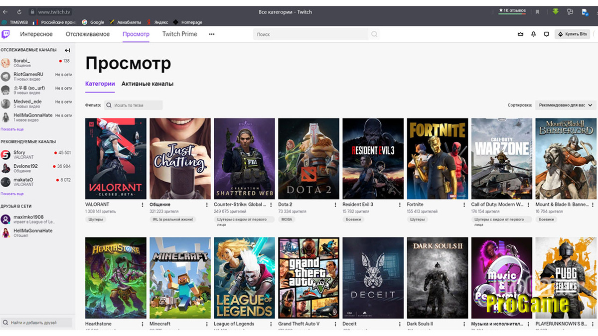Open RiotGamesRU channel in sidebar
This screenshot has width=598, height=336.
pyautogui.click(x=37, y=76)
